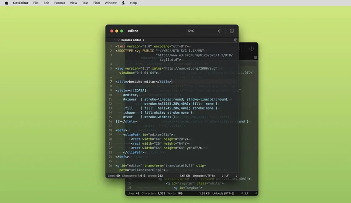The image size is (351, 203).
Task: Open the Format menu
Action: pyautogui.click(x=60, y=3)
